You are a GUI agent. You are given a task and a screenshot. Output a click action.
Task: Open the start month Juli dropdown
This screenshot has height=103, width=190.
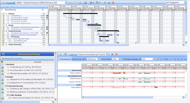pos(148,59)
